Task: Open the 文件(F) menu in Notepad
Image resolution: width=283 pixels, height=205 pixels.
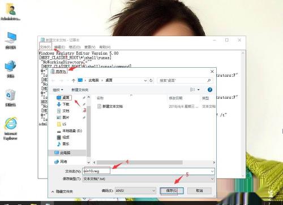Action: [45, 47]
